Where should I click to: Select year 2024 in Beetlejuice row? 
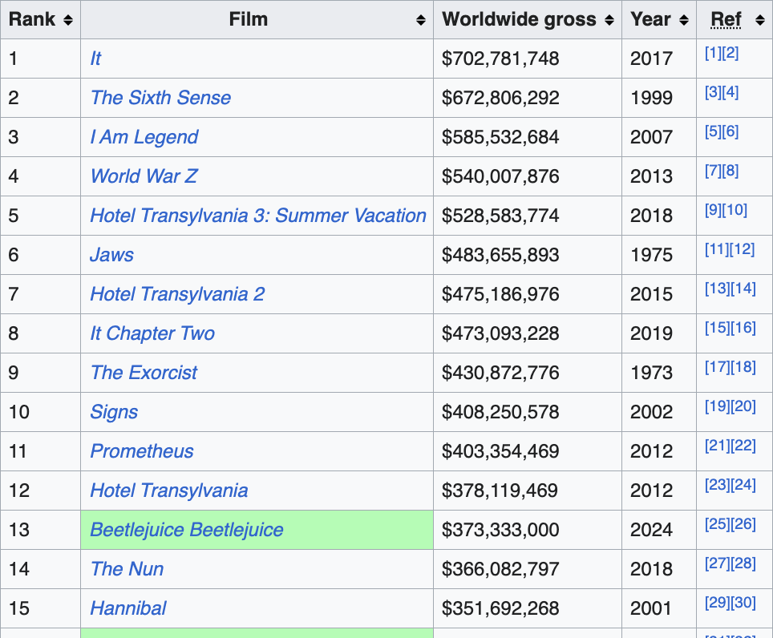pos(652,530)
